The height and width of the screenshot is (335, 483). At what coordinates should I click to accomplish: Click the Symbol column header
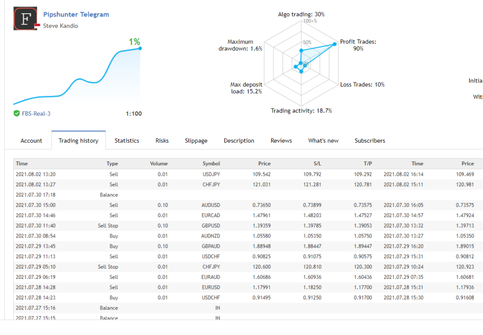[x=211, y=163]
